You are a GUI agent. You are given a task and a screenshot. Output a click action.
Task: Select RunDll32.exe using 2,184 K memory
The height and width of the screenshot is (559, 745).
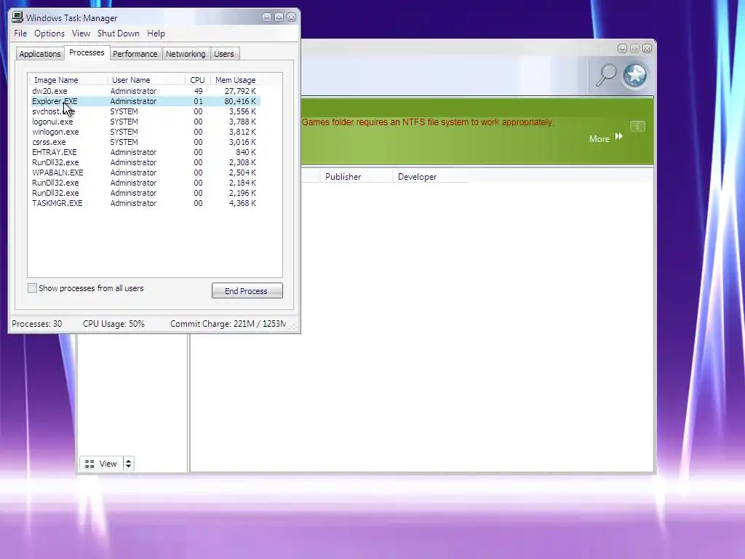tap(146, 183)
